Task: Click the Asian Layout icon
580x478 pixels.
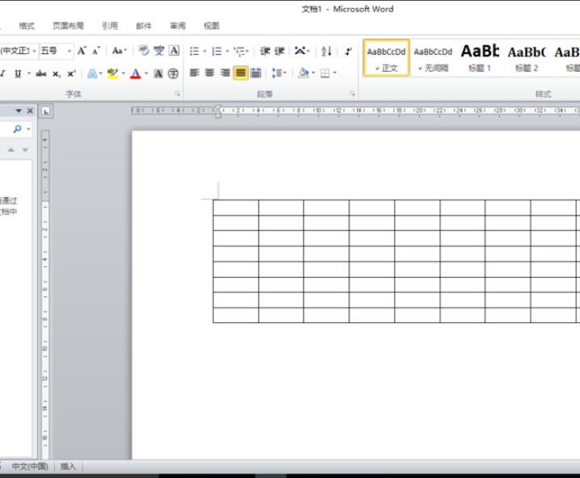Action: pyautogui.click(x=300, y=51)
